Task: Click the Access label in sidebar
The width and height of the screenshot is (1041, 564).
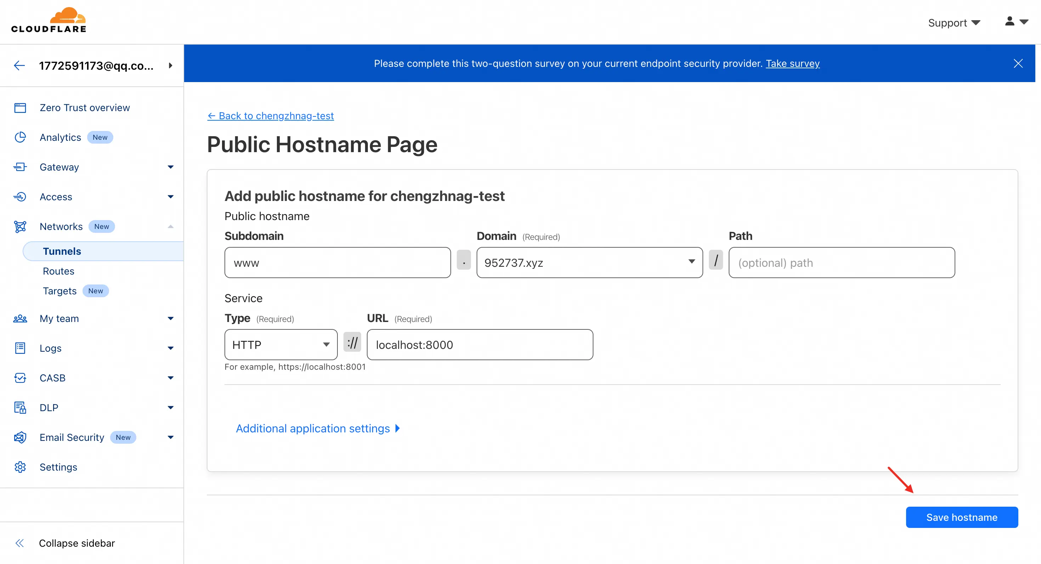Action: [56, 197]
